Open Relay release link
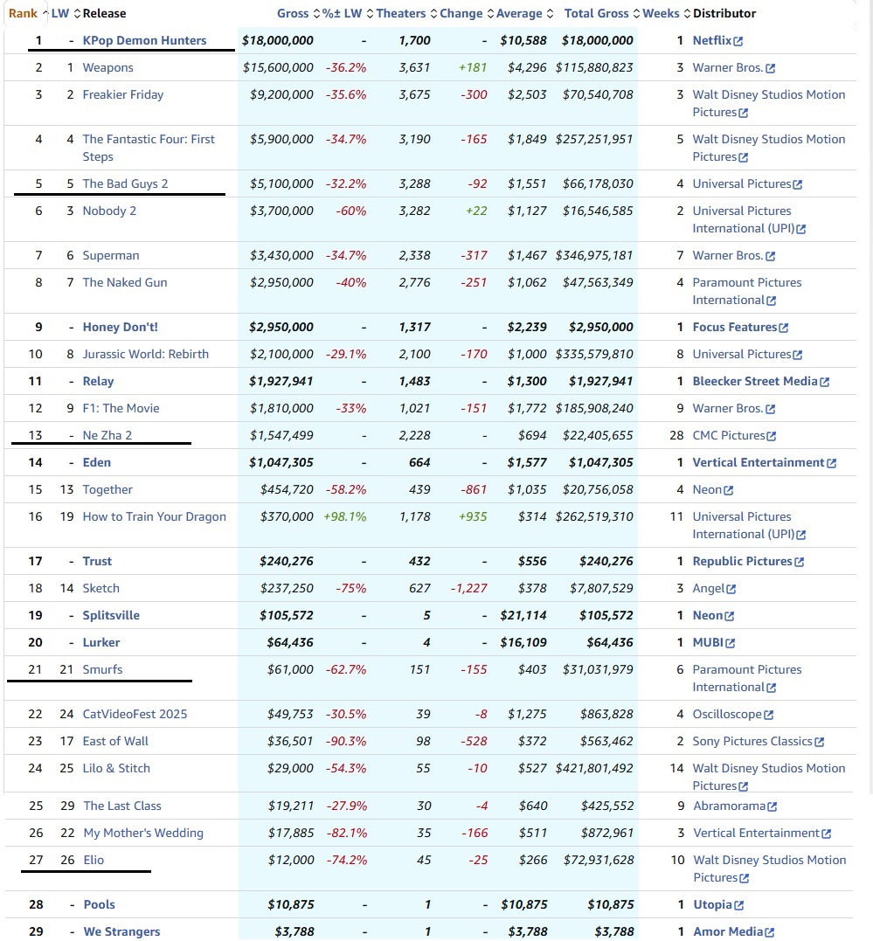This screenshot has width=873, height=941. coord(98,381)
